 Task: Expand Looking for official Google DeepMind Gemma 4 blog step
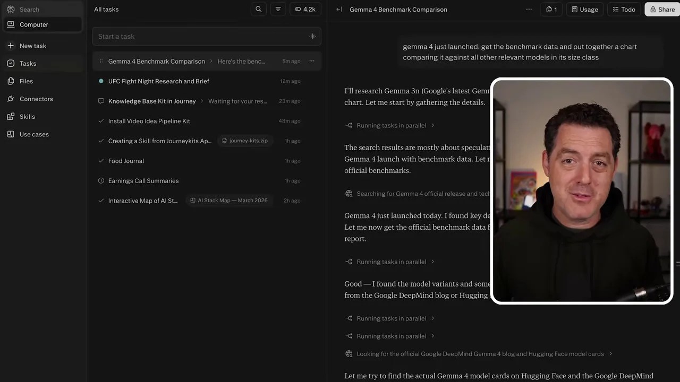tap(479, 354)
